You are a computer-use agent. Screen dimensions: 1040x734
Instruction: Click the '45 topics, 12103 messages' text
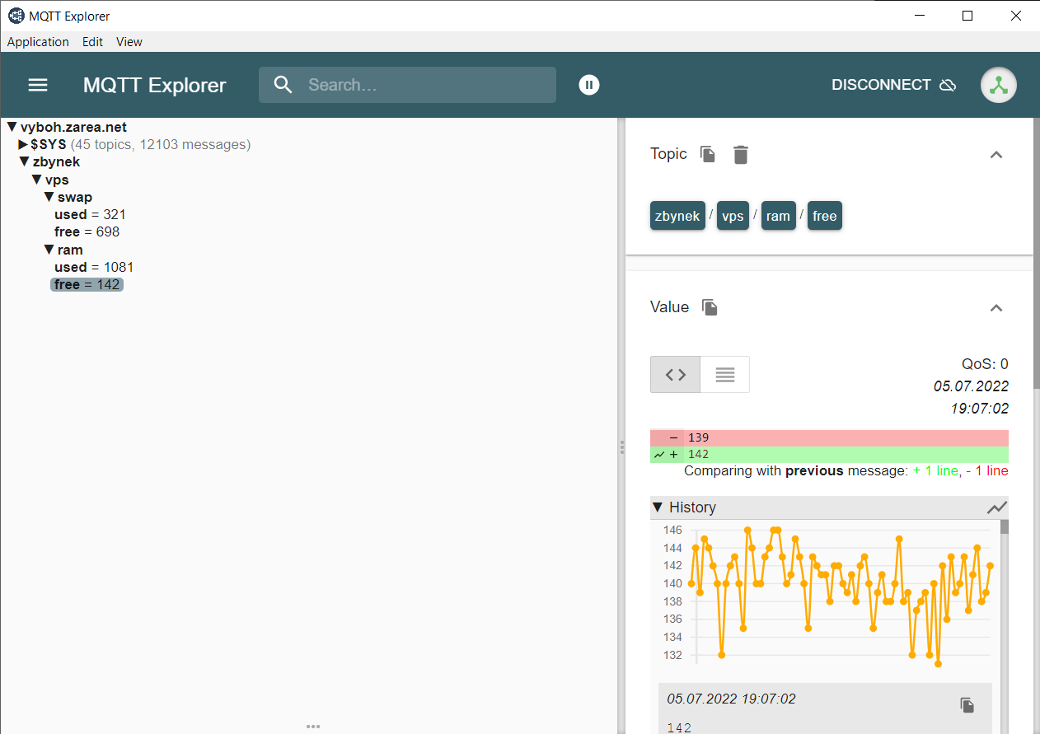pos(161,144)
